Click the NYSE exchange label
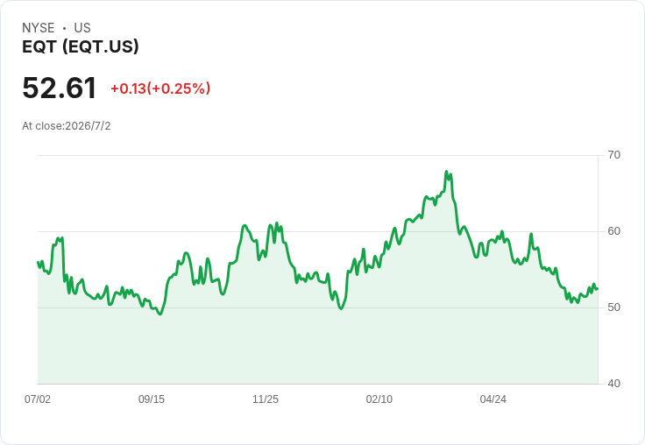This screenshot has width=645, height=445. [x=39, y=28]
